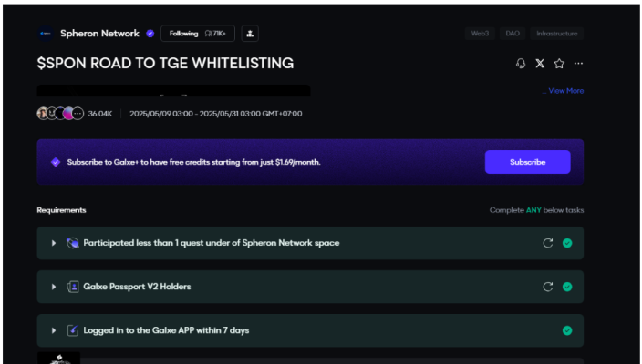
Task: Click the blue verified badge beside Spheron Network
Action: (150, 34)
